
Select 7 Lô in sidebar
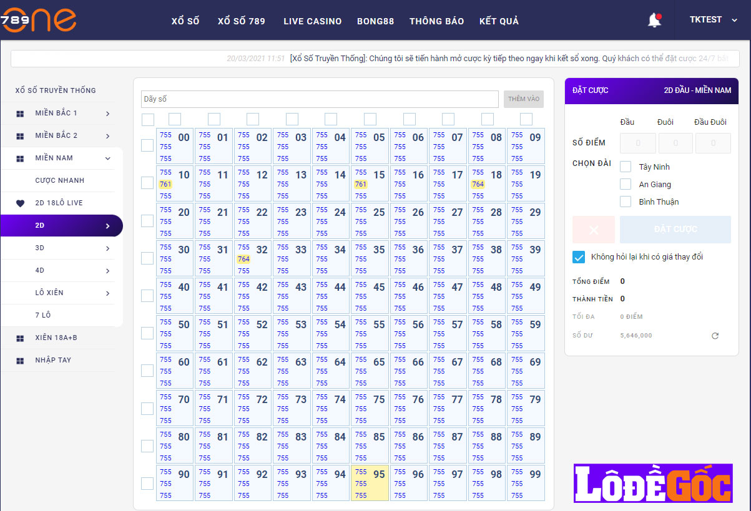point(43,316)
